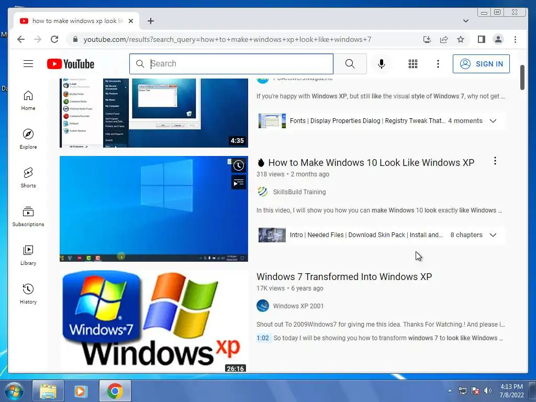The height and width of the screenshot is (402, 536).
Task: Open the taskbar clock showing 4:13 PM
Action: pyautogui.click(x=511, y=390)
